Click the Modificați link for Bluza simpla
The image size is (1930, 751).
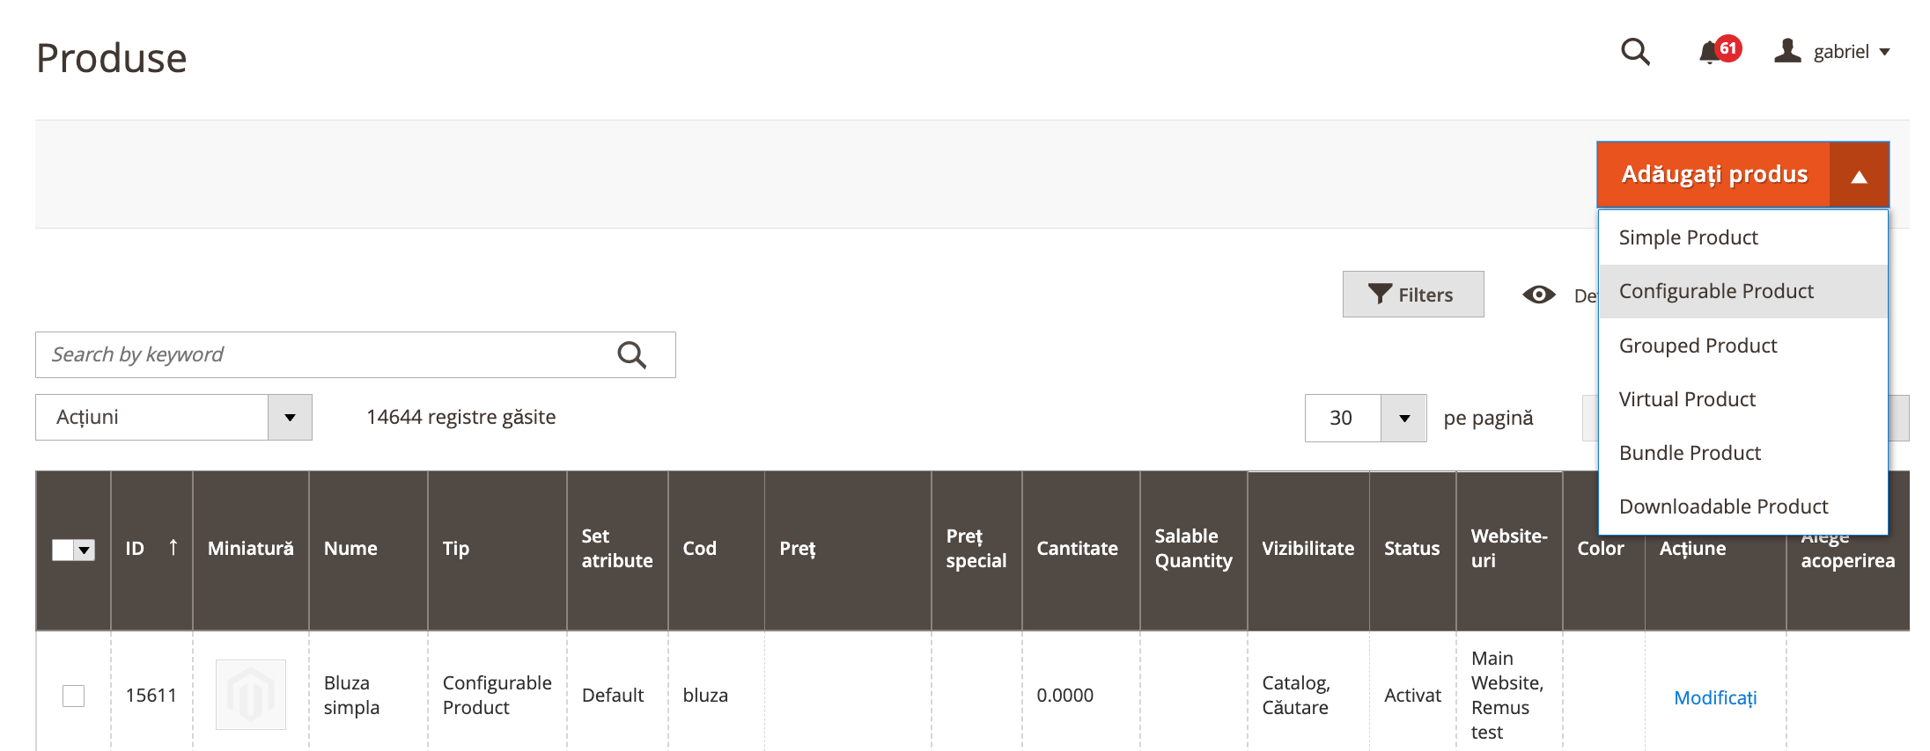click(x=1715, y=697)
